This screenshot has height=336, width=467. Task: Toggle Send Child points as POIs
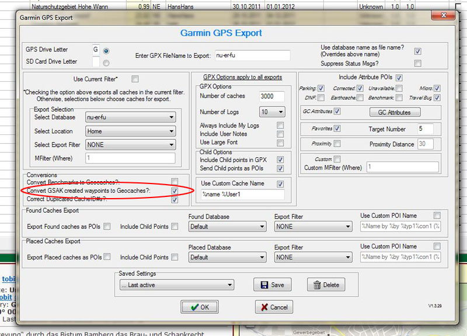(x=280, y=168)
